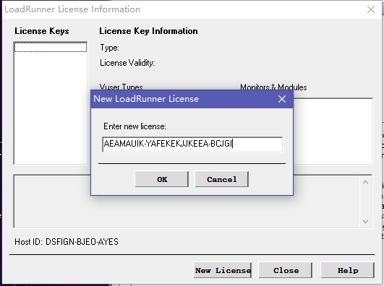This screenshot has width=384, height=286.
Task: Click the Enter new license label
Action: (x=135, y=126)
